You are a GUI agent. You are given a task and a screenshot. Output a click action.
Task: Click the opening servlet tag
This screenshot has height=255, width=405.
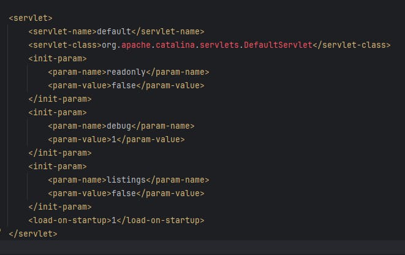31,18
